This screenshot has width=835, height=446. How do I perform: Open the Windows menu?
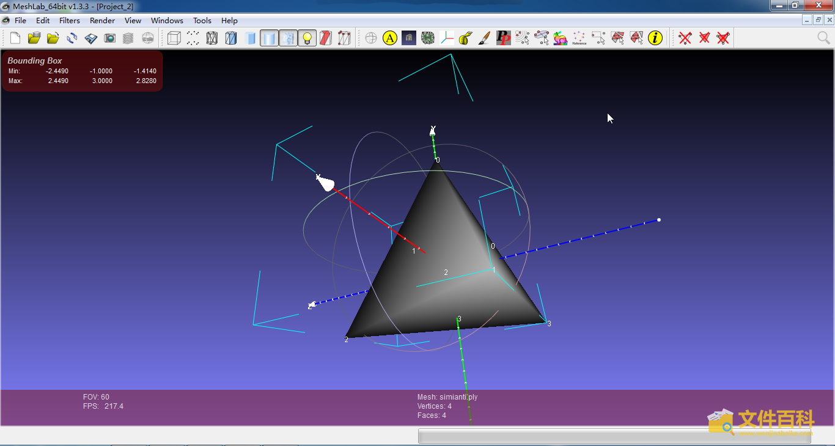167,20
